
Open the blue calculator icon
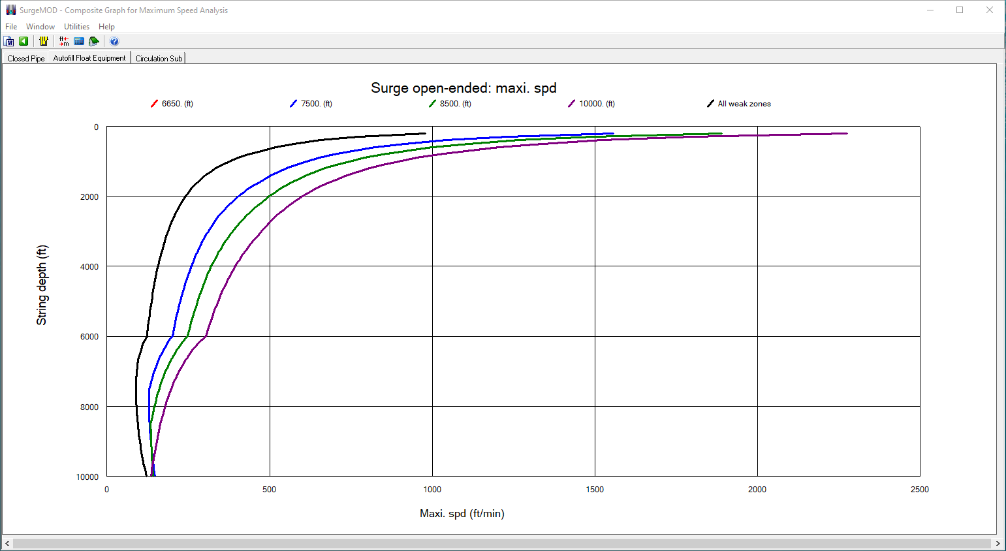pyautogui.click(x=79, y=41)
